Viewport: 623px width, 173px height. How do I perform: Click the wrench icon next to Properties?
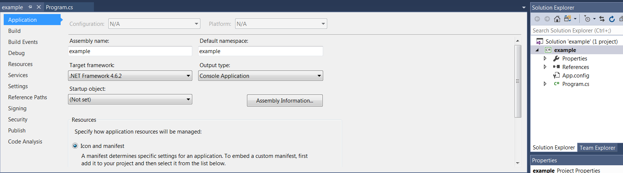click(556, 58)
